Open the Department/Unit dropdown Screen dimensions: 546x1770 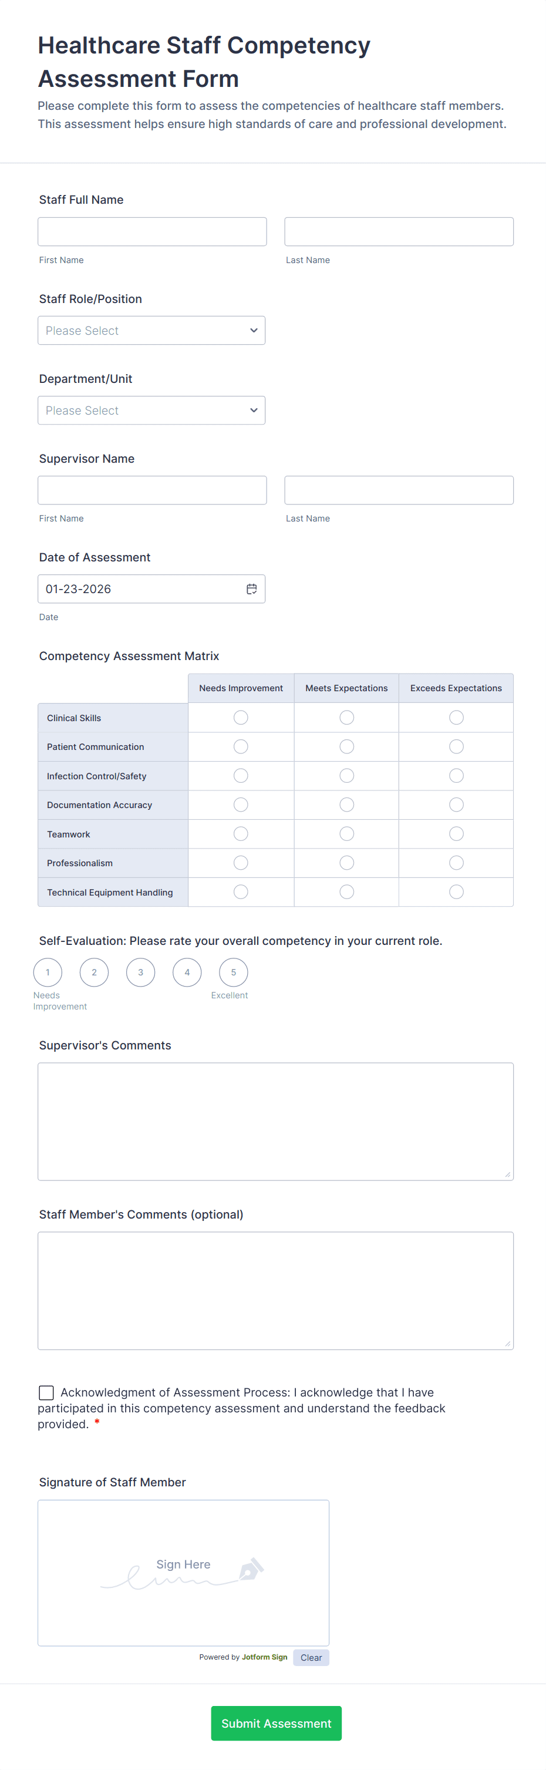coord(151,410)
